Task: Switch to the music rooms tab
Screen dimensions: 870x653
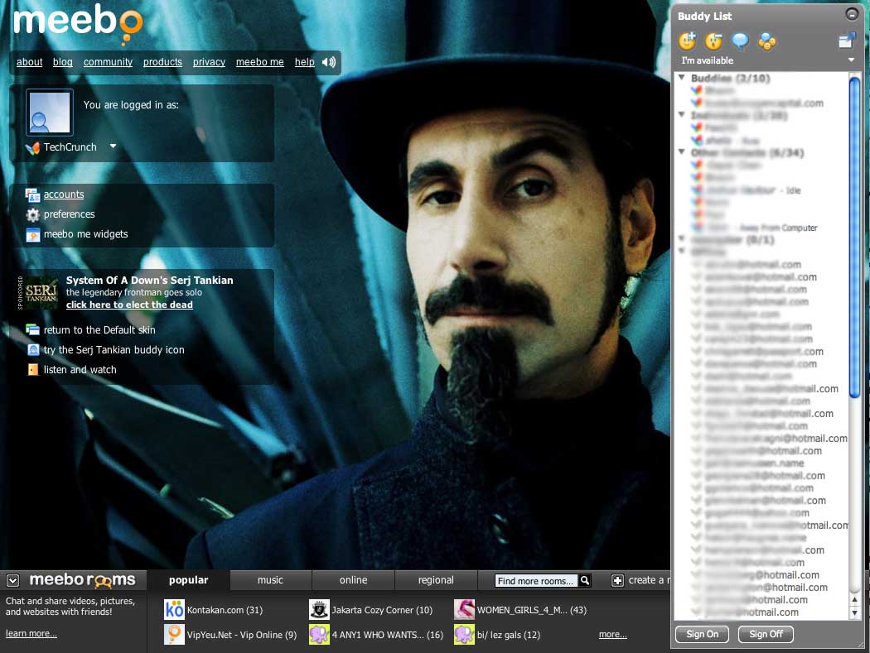Action: coord(270,580)
